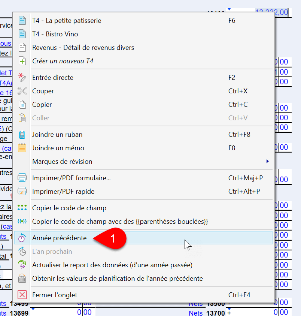Open Revenus - Détail de revenus divers

[143, 48]
